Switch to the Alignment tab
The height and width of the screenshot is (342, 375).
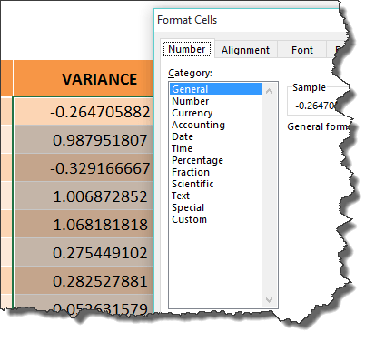[245, 50]
